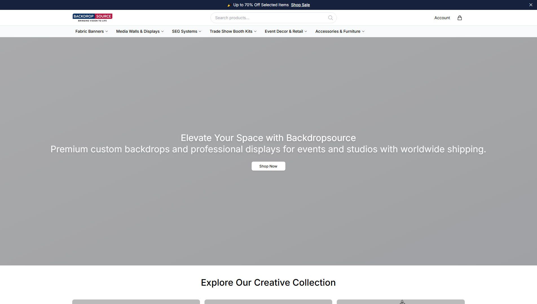Open the Trade Show Booth Kits dropdown

pyautogui.click(x=233, y=31)
